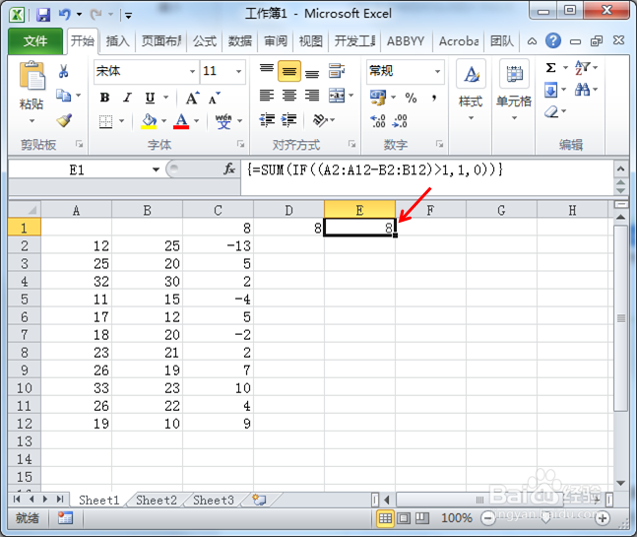Open underline style dropdown arrow

point(165,98)
